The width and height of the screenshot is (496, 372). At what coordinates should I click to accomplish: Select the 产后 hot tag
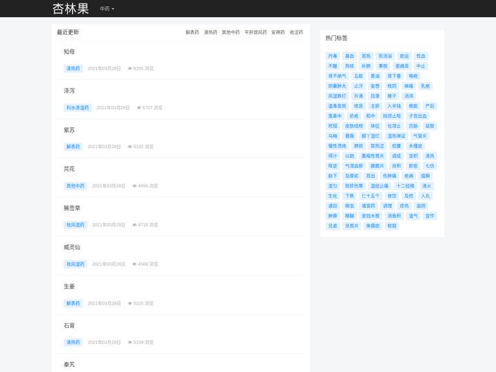[x=430, y=106]
